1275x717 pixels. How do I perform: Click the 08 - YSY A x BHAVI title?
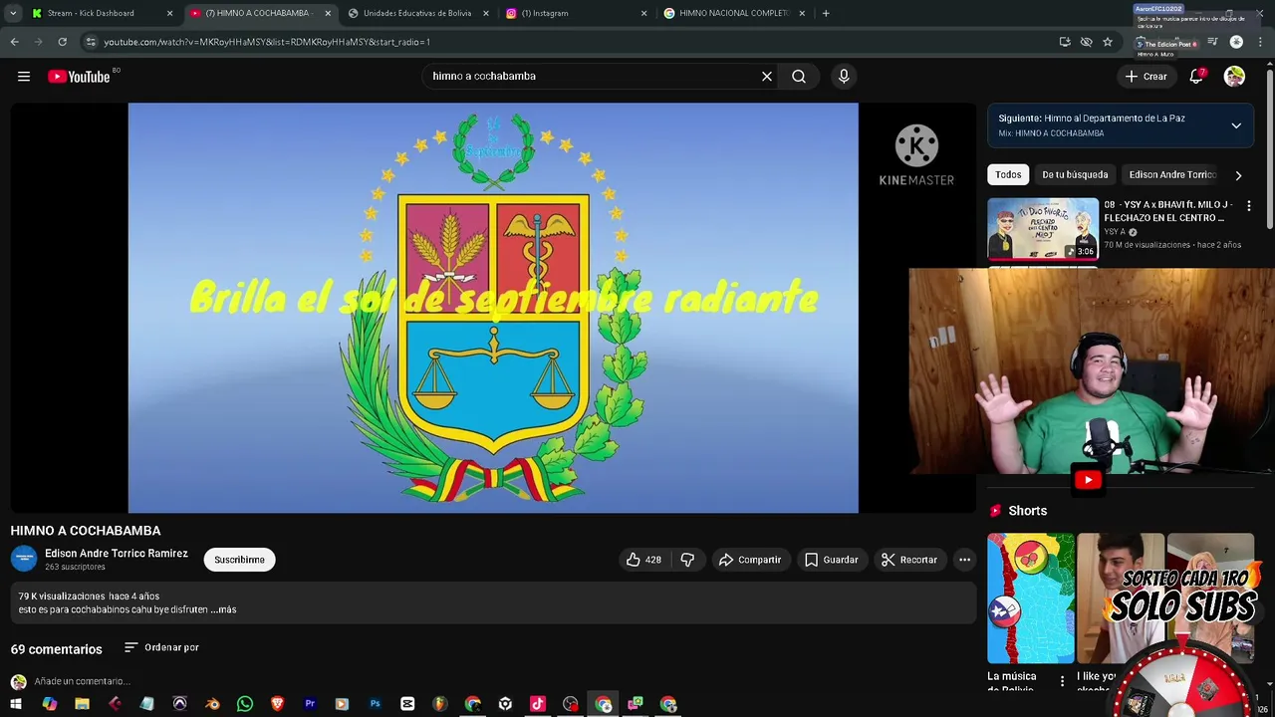[1168, 211]
